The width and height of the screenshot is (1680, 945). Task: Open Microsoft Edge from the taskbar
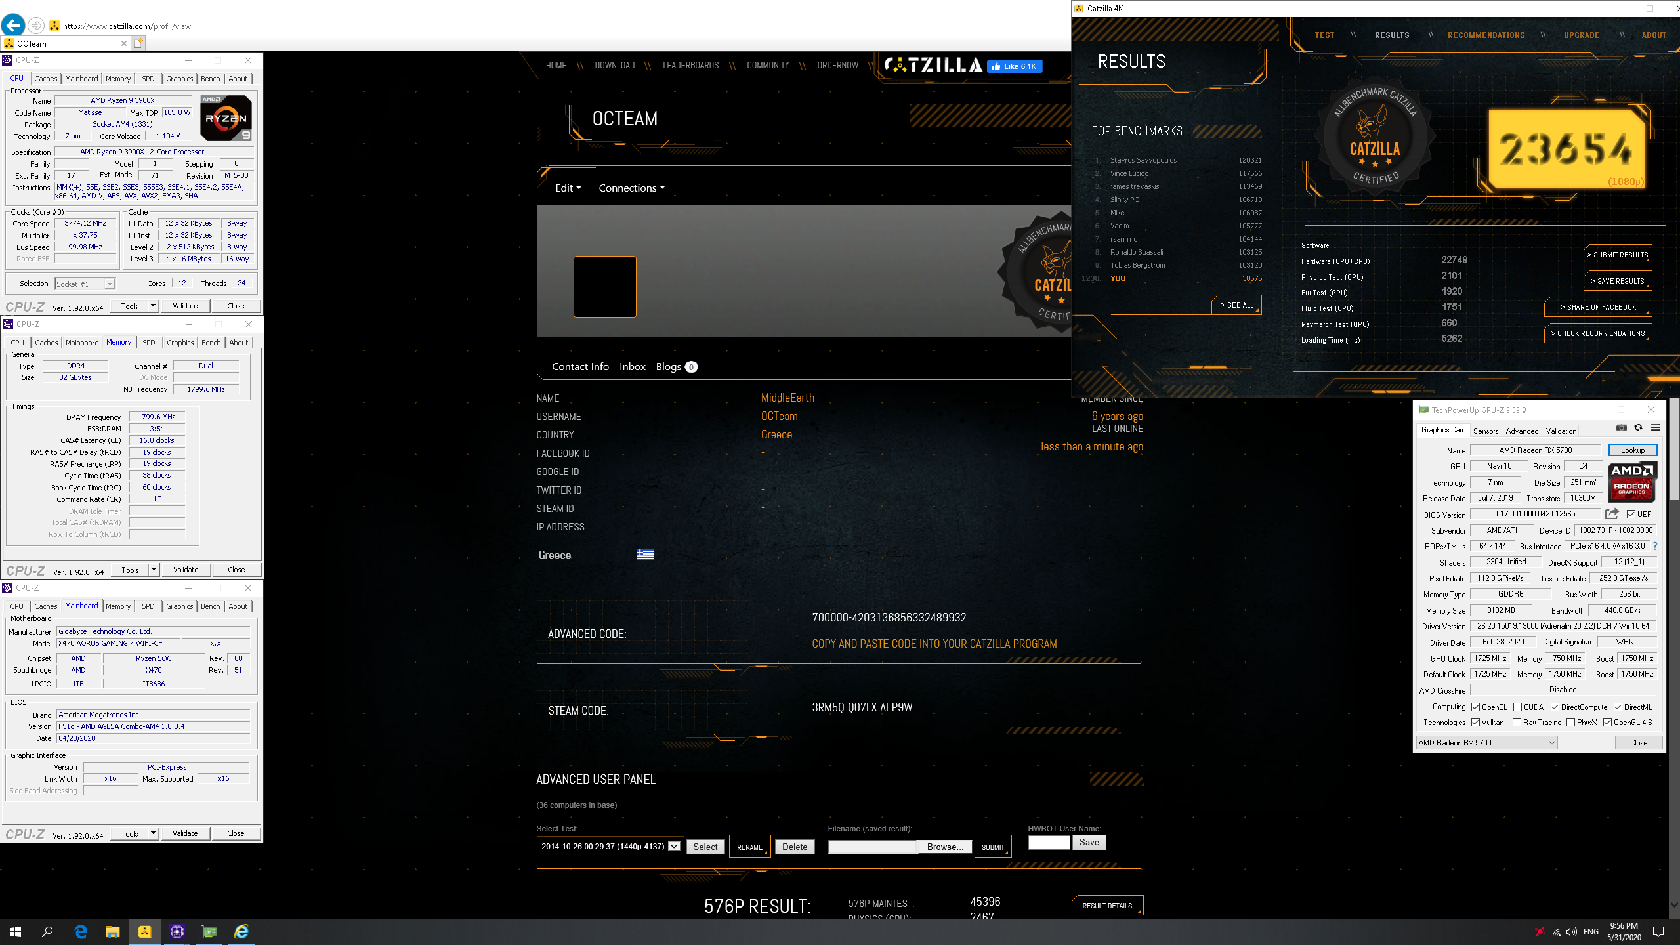pos(81,932)
